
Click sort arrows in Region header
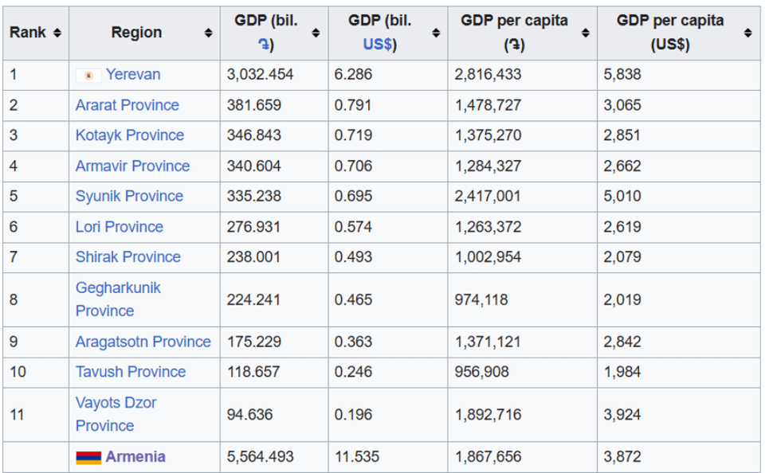tap(208, 33)
